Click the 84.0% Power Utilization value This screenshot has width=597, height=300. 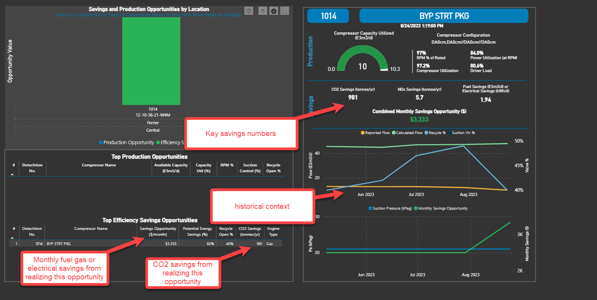tap(477, 53)
